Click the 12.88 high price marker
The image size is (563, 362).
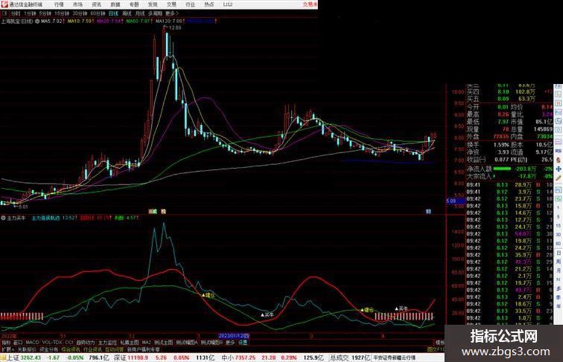pos(175,27)
